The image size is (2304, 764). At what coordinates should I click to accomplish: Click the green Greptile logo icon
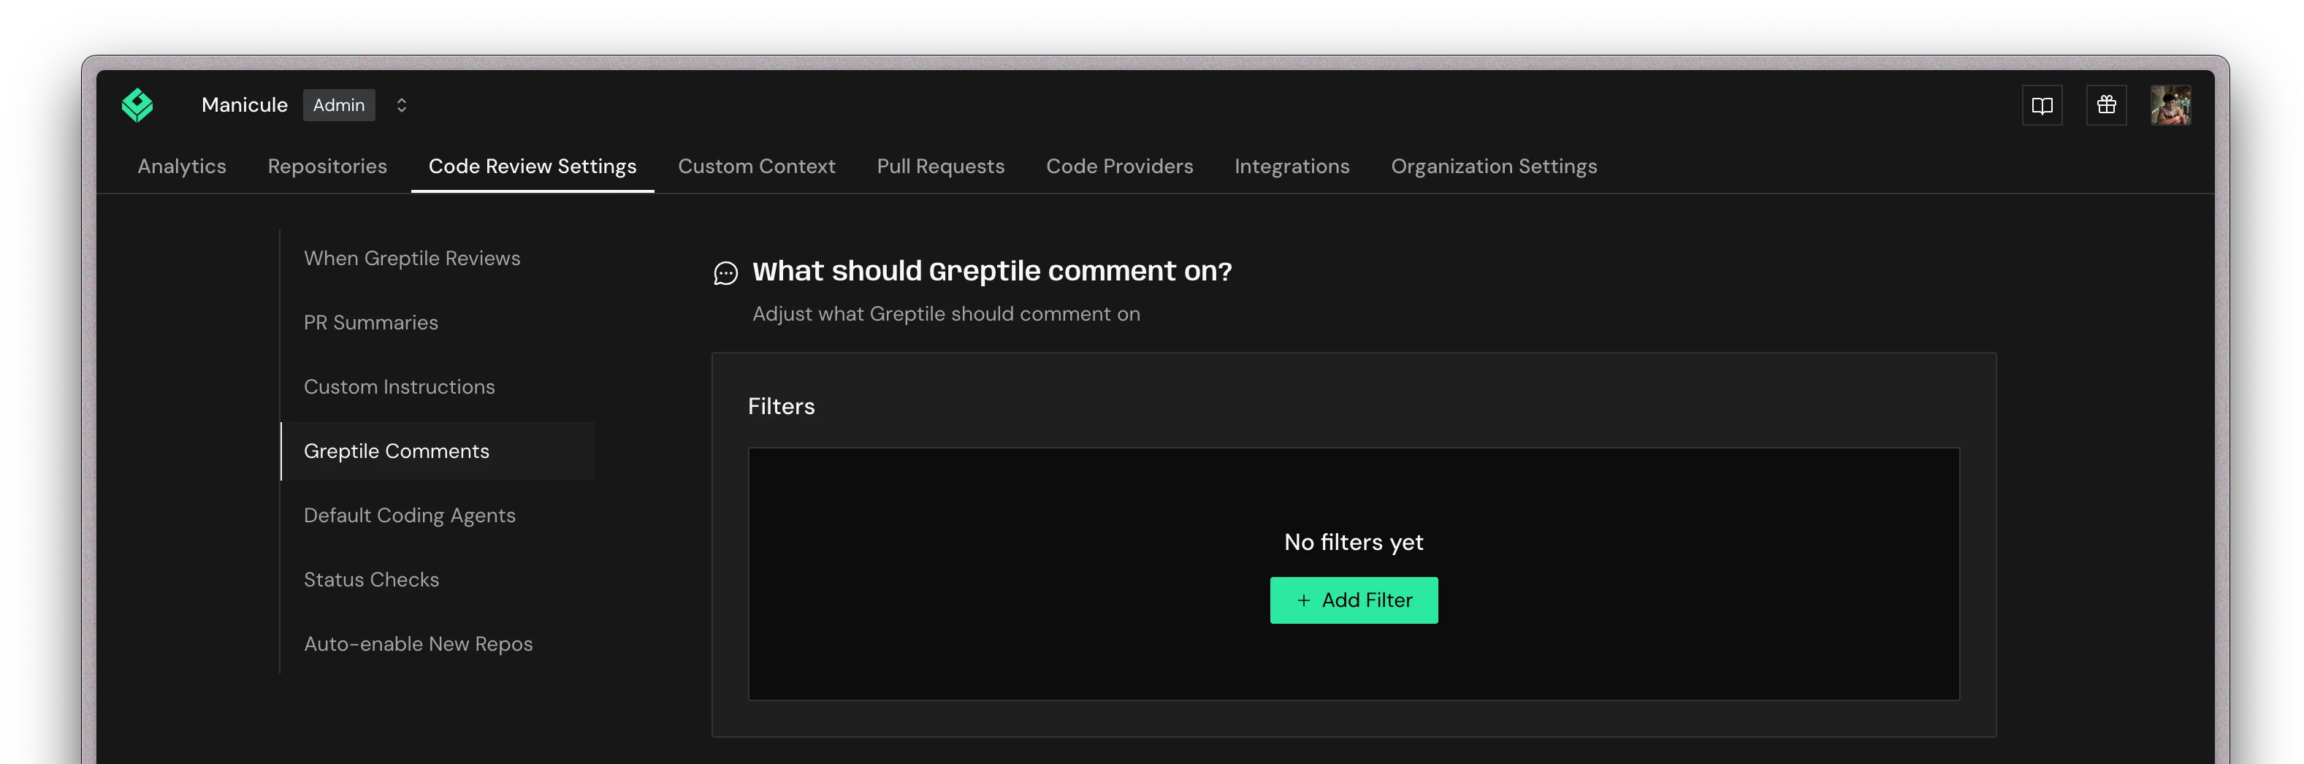pos(137,104)
